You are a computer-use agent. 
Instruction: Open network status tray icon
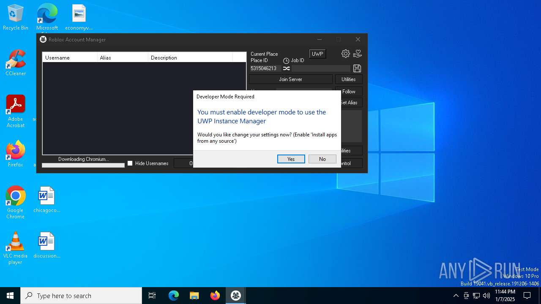point(476,296)
